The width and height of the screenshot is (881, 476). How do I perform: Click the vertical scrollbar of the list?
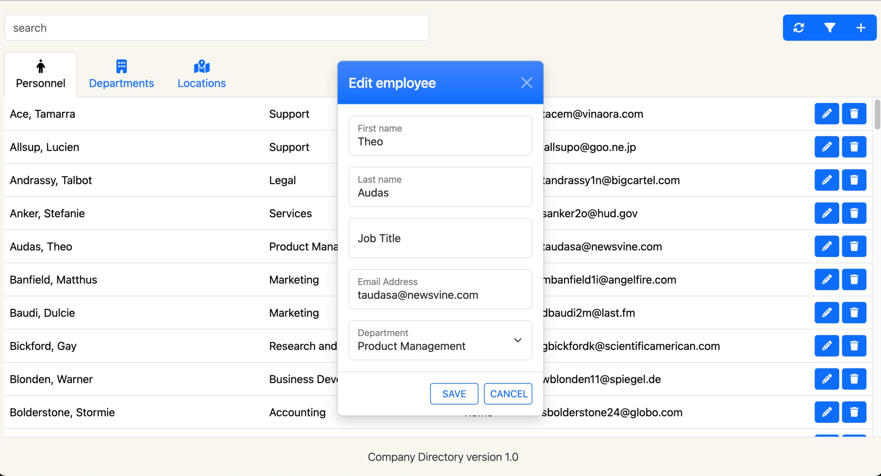pos(877,114)
